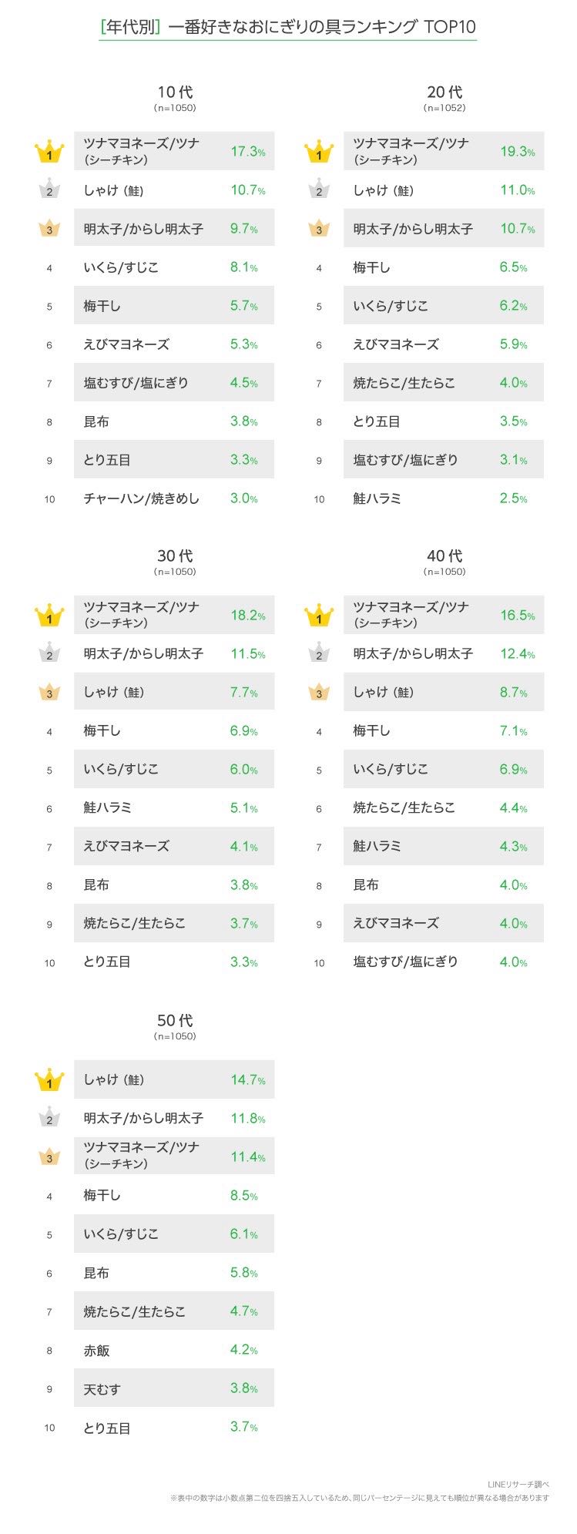This screenshot has height=1534, width=577.
Task: Click the footnote about rounding percentages
Action: pos(359,1499)
